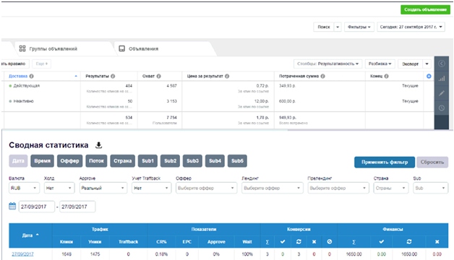Toggle the Время grouping button
This screenshot has width=454, height=260.
[x=42, y=161]
